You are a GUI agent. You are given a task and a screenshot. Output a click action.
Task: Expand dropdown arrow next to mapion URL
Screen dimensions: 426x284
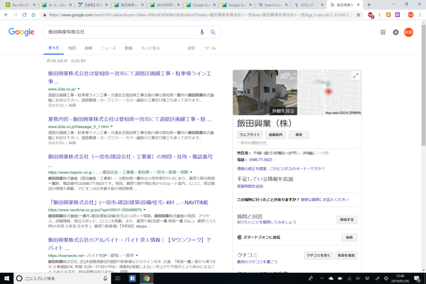pyautogui.click(x=191, y=172)
